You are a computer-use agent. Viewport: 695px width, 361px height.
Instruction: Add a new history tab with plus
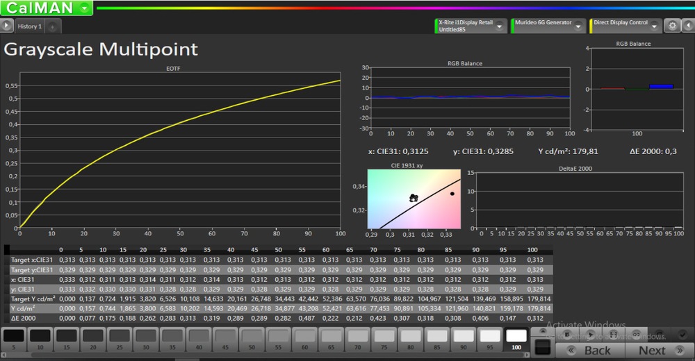pyautogui.click(x=54, y=26)
